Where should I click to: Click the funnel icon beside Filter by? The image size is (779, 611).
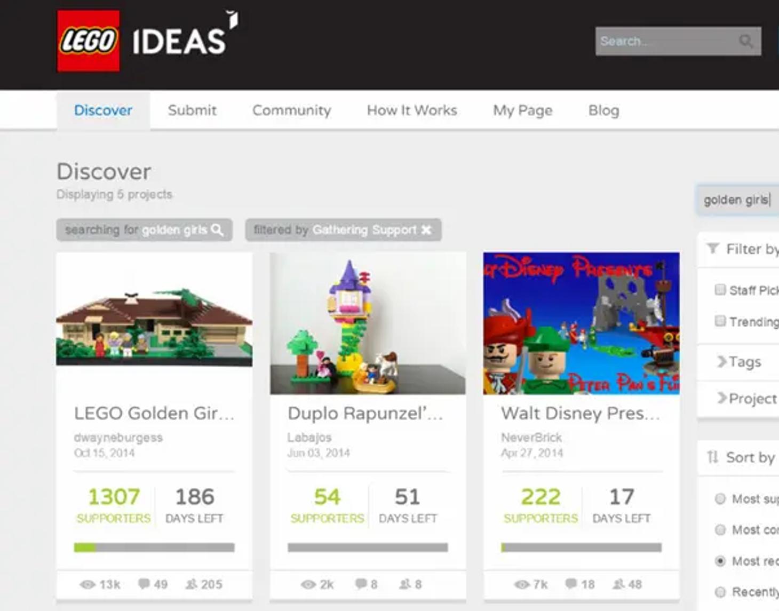coord(713,249)
